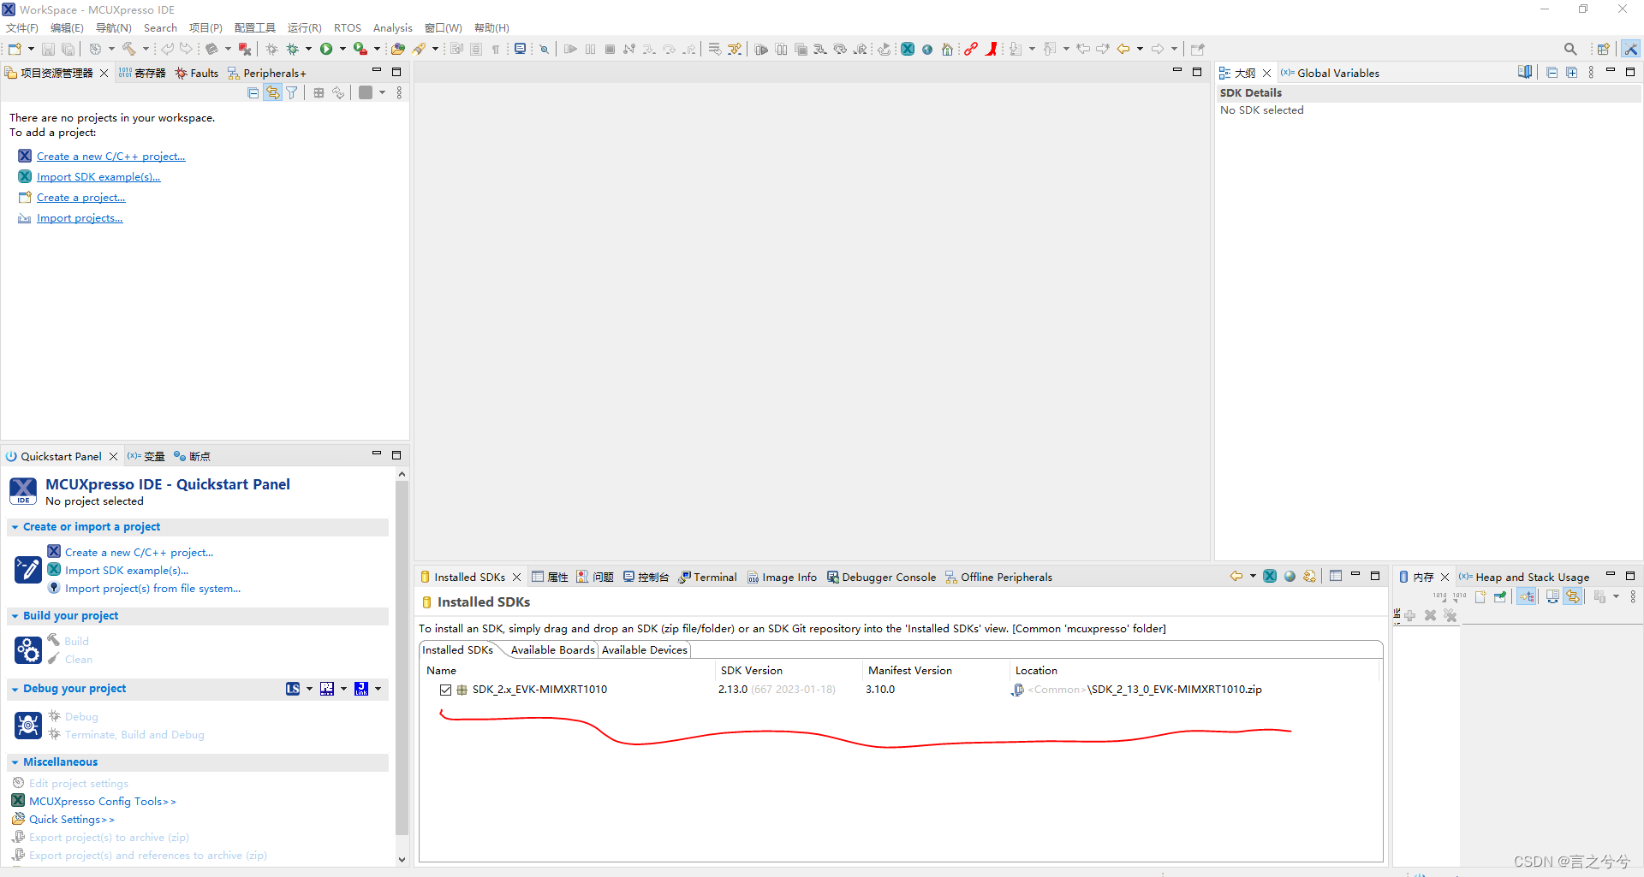
Task: Open the Open Perspective icon at top right
Action: click(x=1603, y=49)
